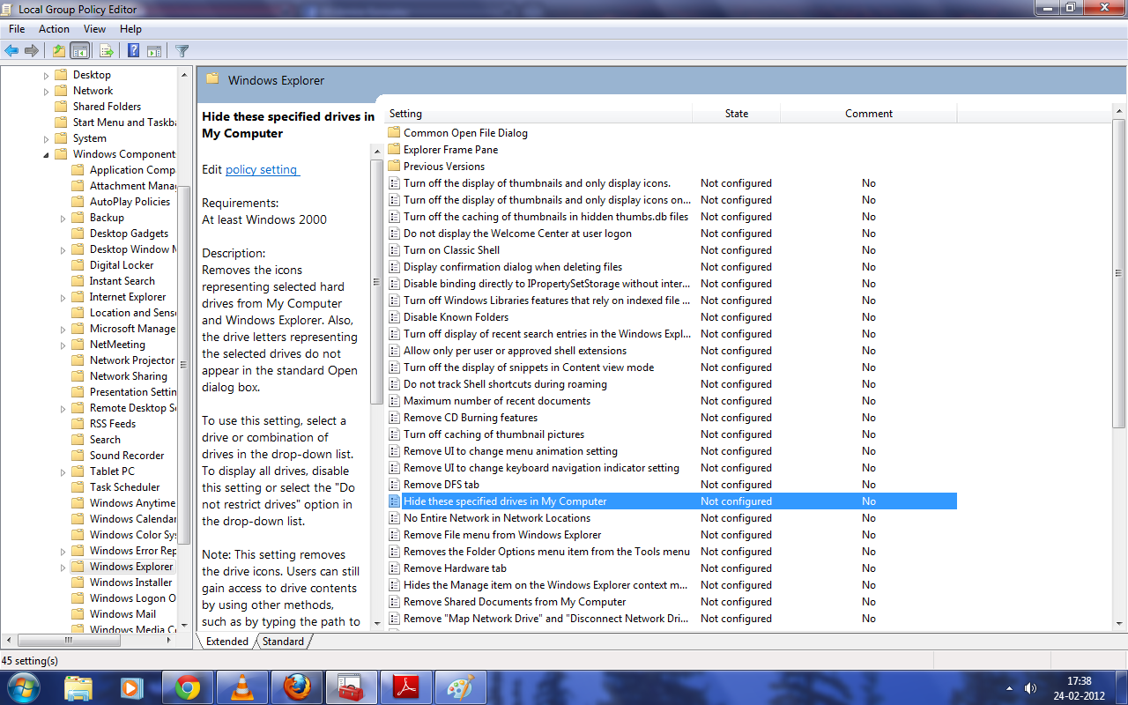
Task: Click the folder icon beside Common Open File Dialog
Action: [395, 133]
